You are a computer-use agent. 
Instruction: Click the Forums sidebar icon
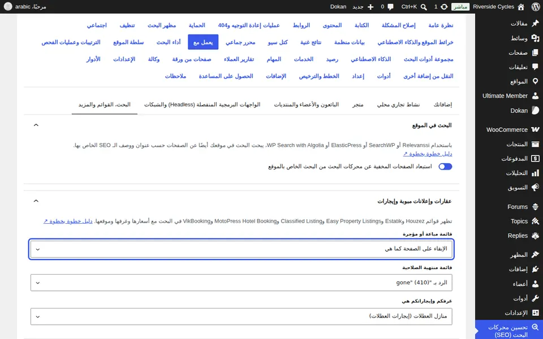535,207
